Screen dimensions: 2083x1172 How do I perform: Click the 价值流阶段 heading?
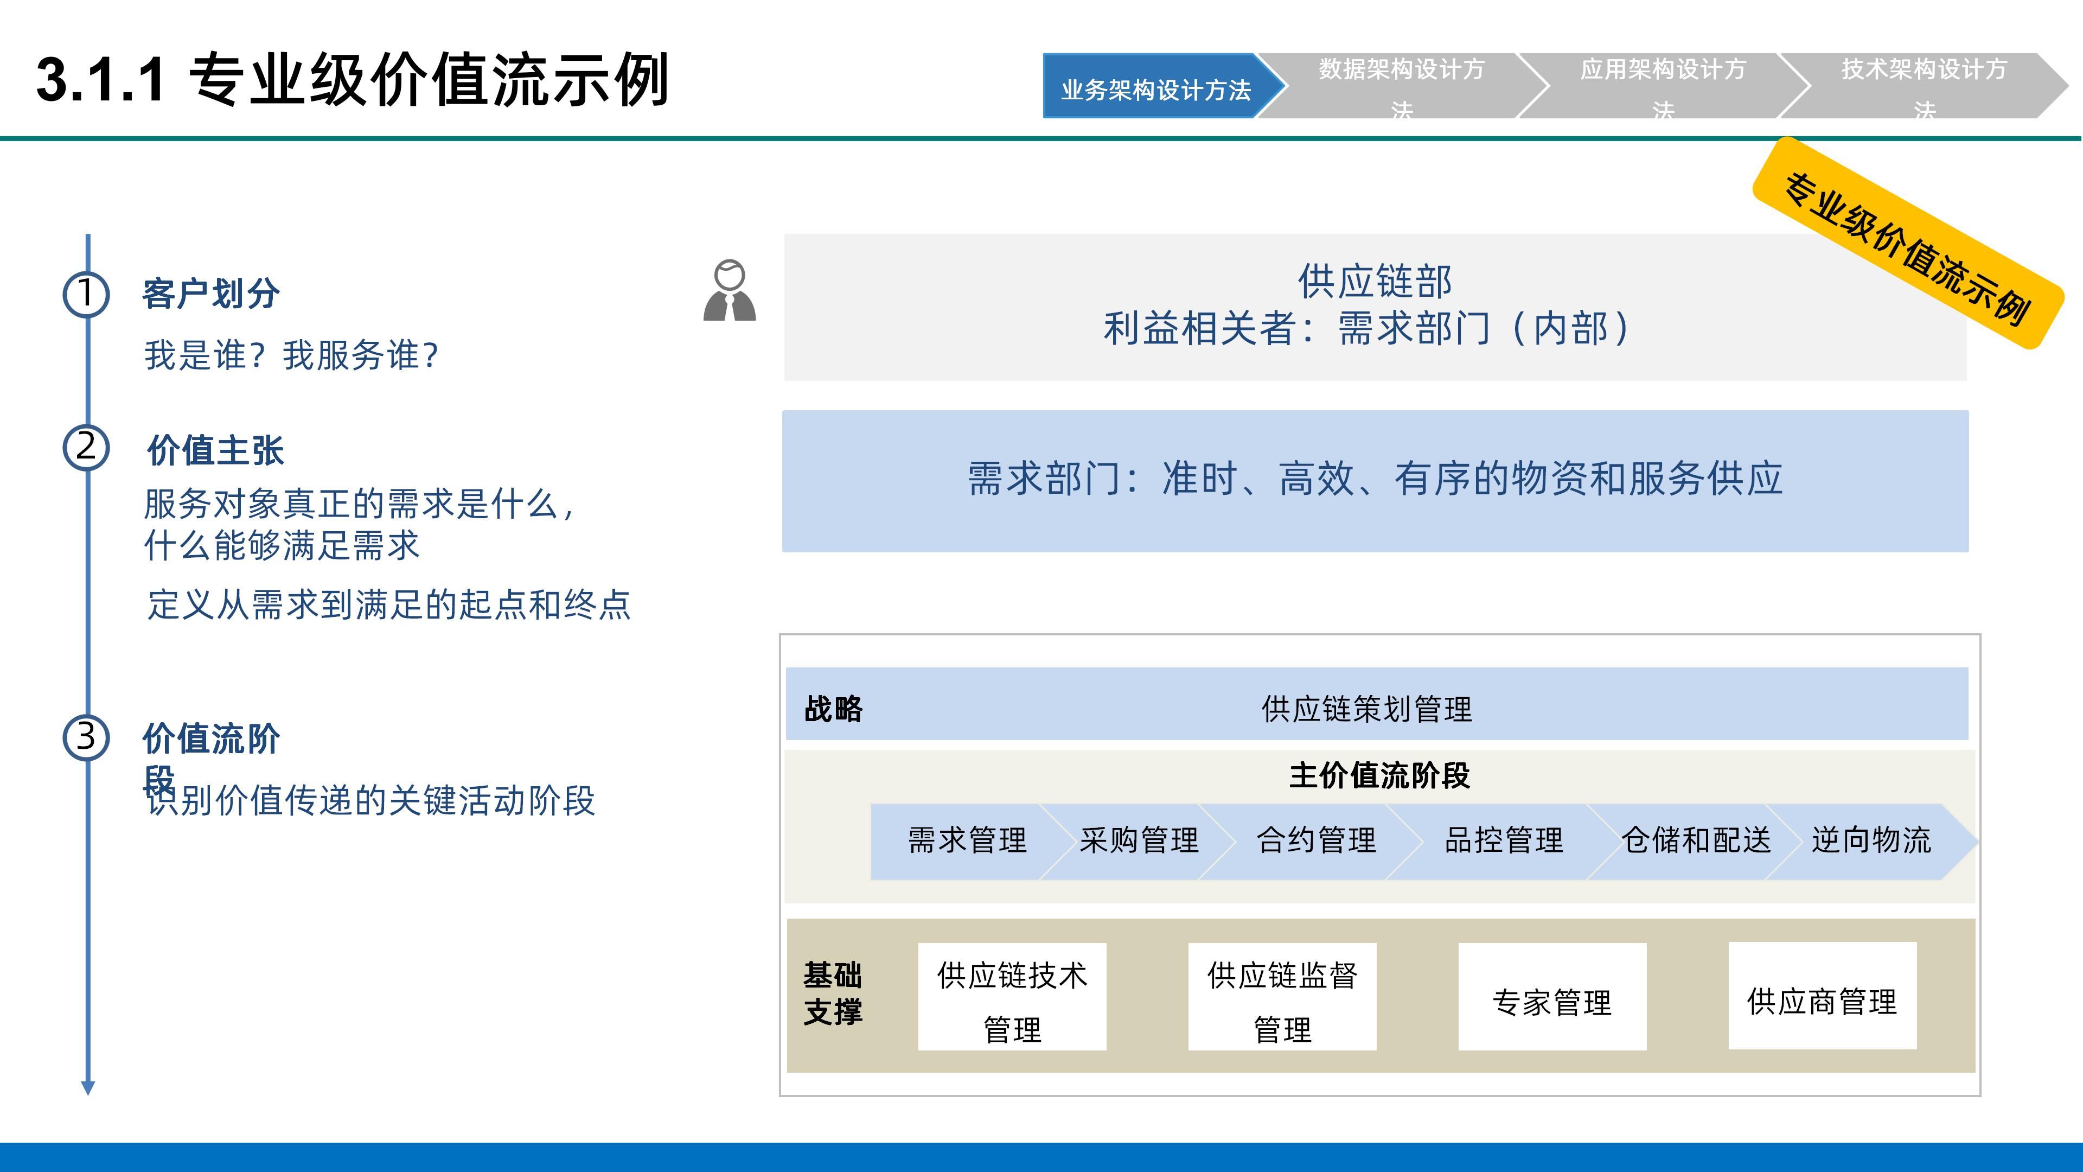(211, 759)
